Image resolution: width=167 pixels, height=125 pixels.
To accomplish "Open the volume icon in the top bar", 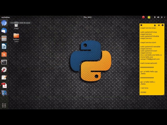I will [x=158, y=17].
